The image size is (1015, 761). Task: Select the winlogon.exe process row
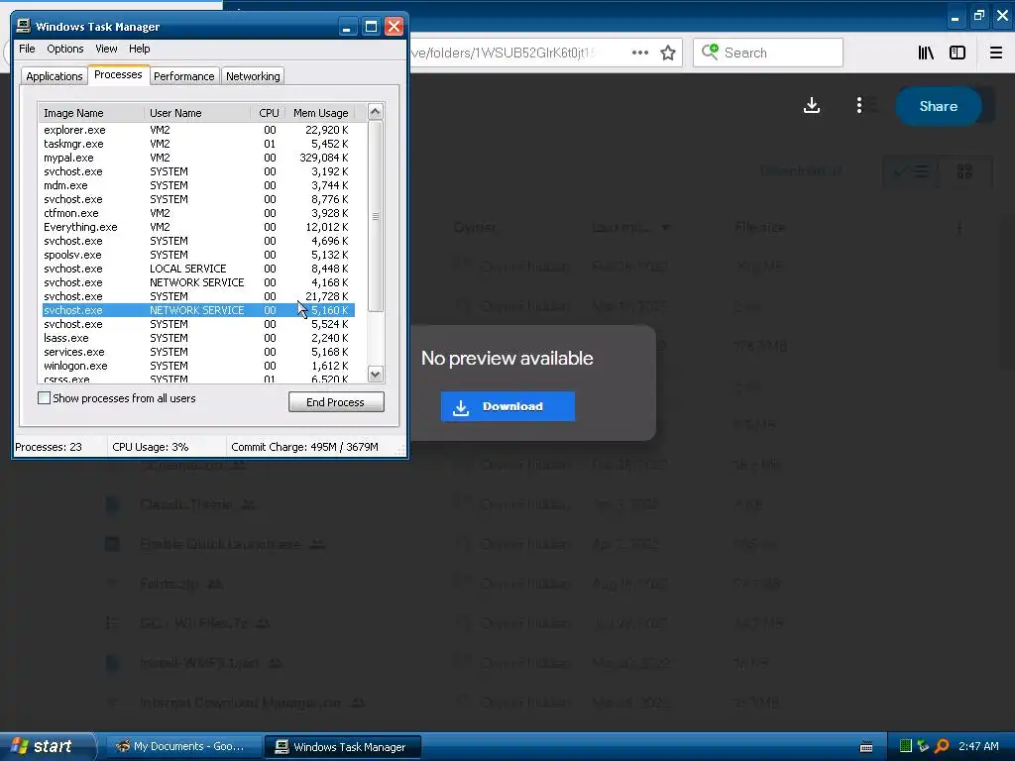point(198,366)
